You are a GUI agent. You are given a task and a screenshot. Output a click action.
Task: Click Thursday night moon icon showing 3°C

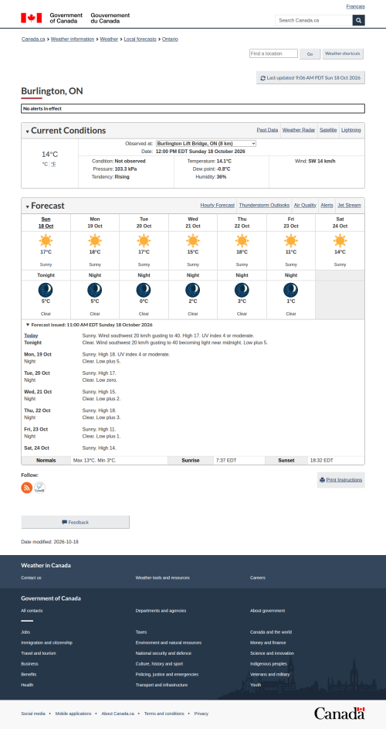point(242,290)
